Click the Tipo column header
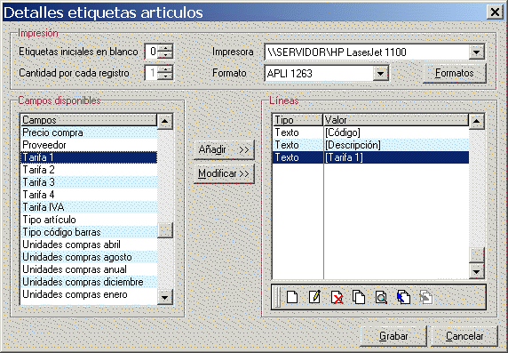The image size is (508, 353). point(298,120)
